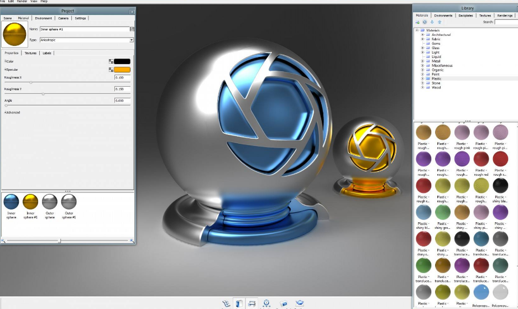Take a Screenshot using the camera icon
This screenshot has width=518, height=309.
pos(284,303)
